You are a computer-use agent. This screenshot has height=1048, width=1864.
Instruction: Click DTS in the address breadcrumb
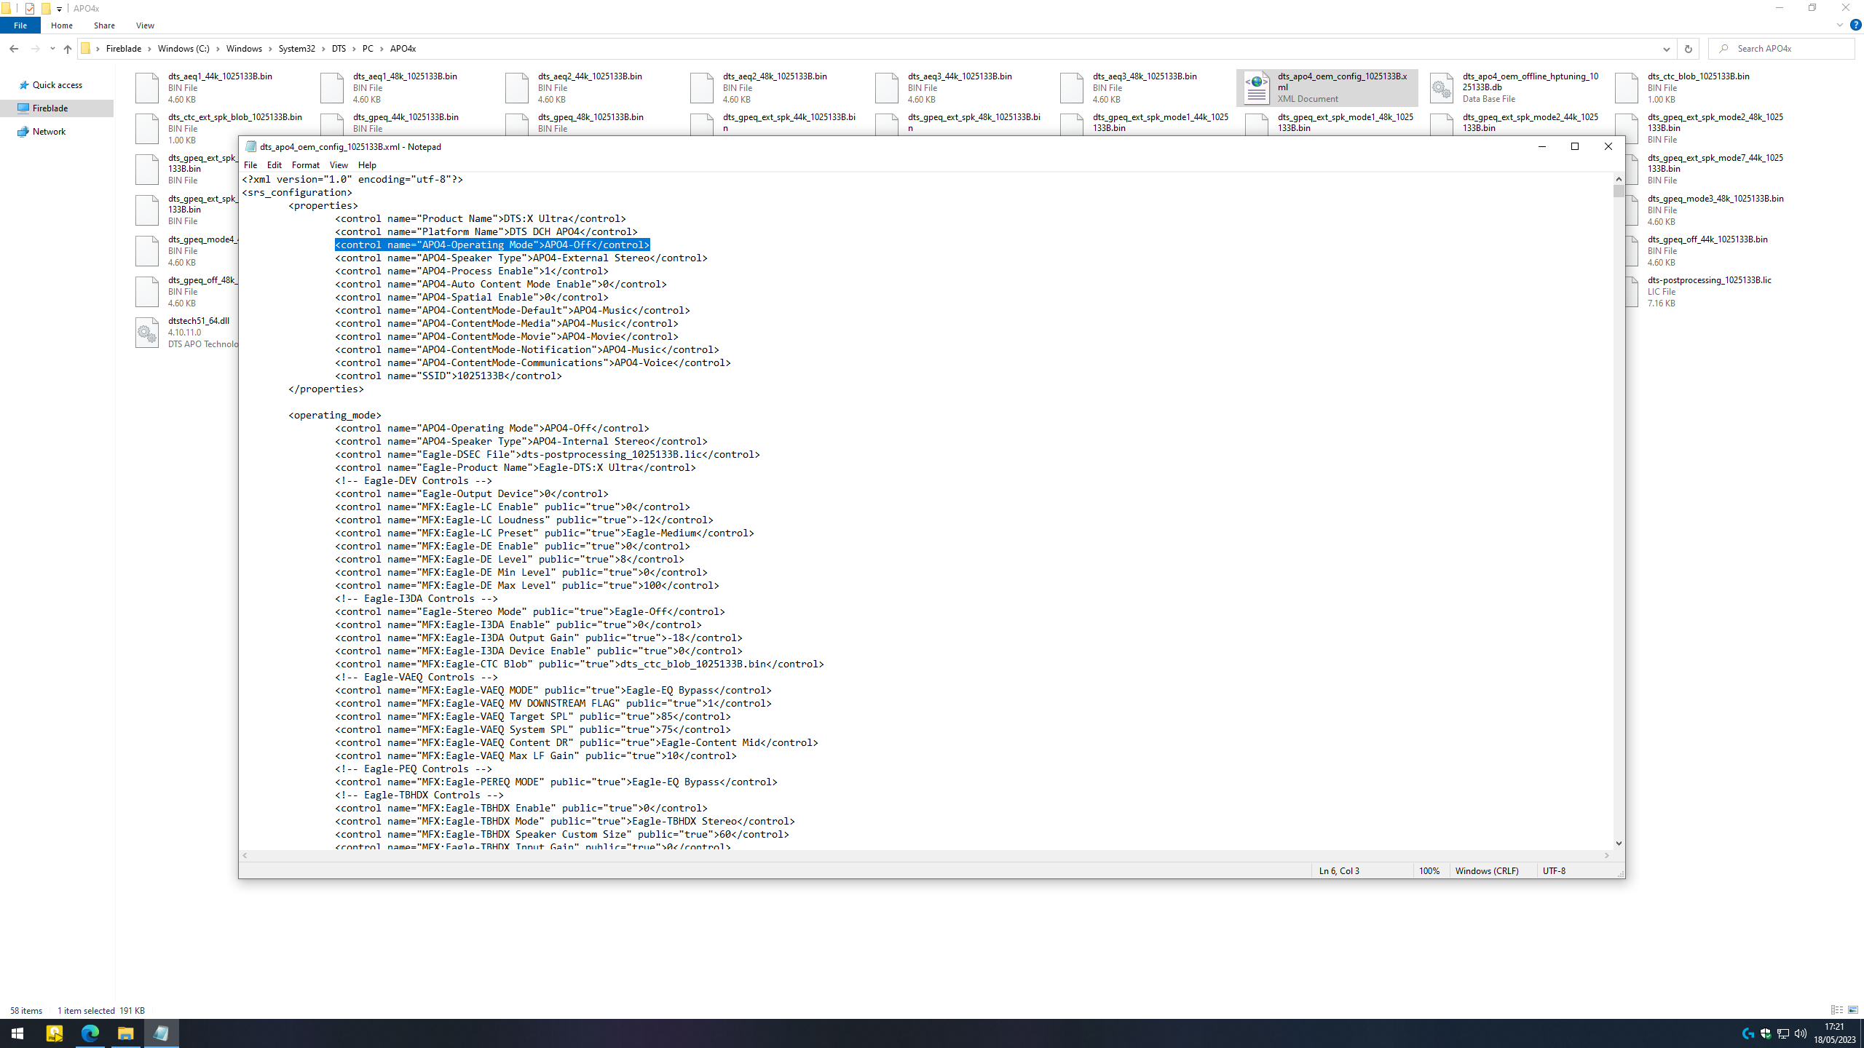[x=339, y=49]
